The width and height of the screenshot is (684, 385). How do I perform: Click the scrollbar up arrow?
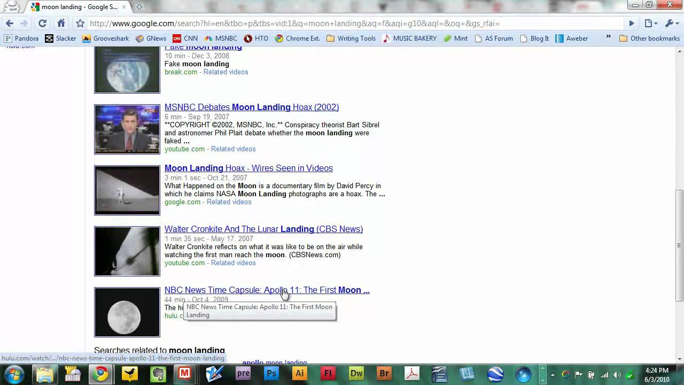click(x=679, y=50)
